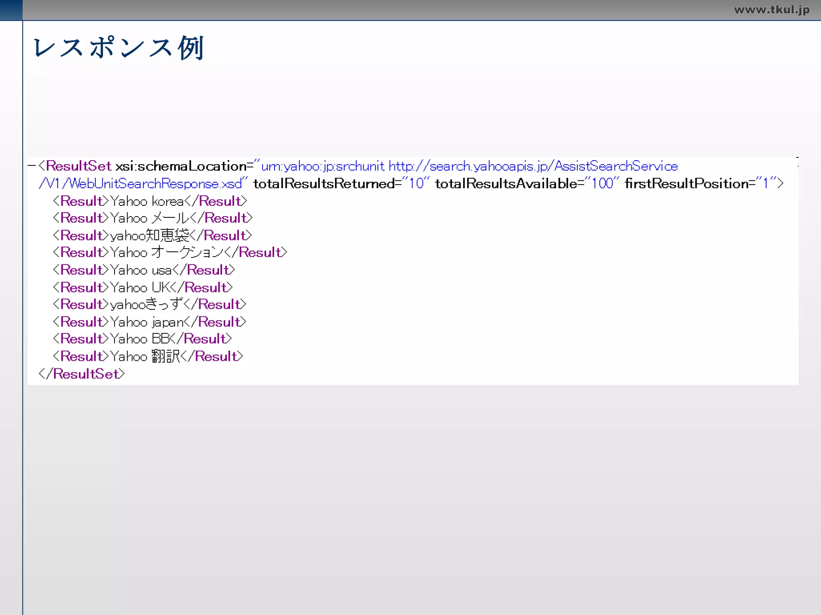Collapse the ResultSet node using the minus sign
Image resolution: width=821 pixels, height=615 pixels.
tap(32, 166)
